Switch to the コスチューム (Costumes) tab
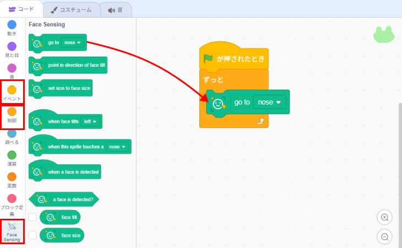This screenshot has height=248, width=402. tap(72, 9)
